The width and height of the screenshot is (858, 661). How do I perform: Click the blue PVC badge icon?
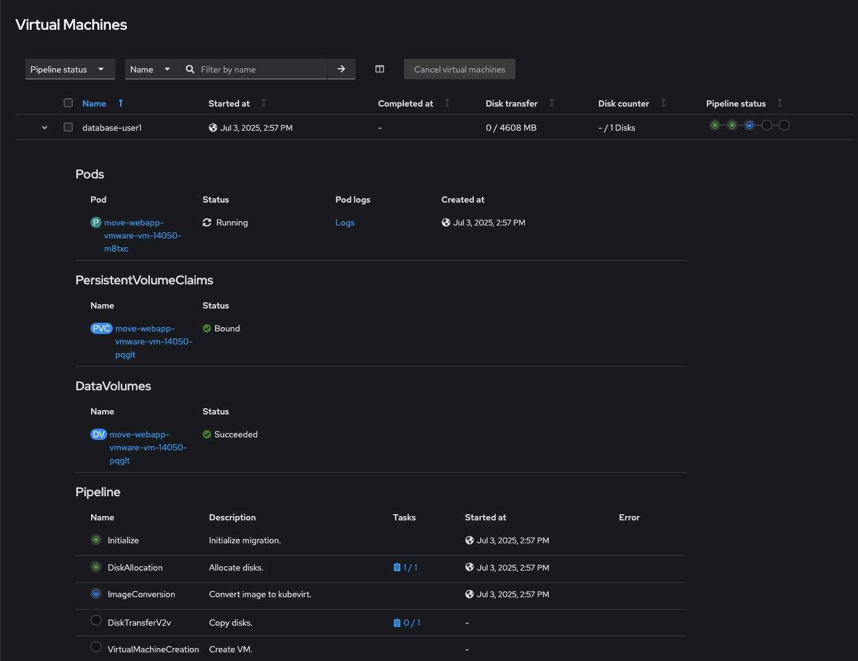click(x=102, y=328)
